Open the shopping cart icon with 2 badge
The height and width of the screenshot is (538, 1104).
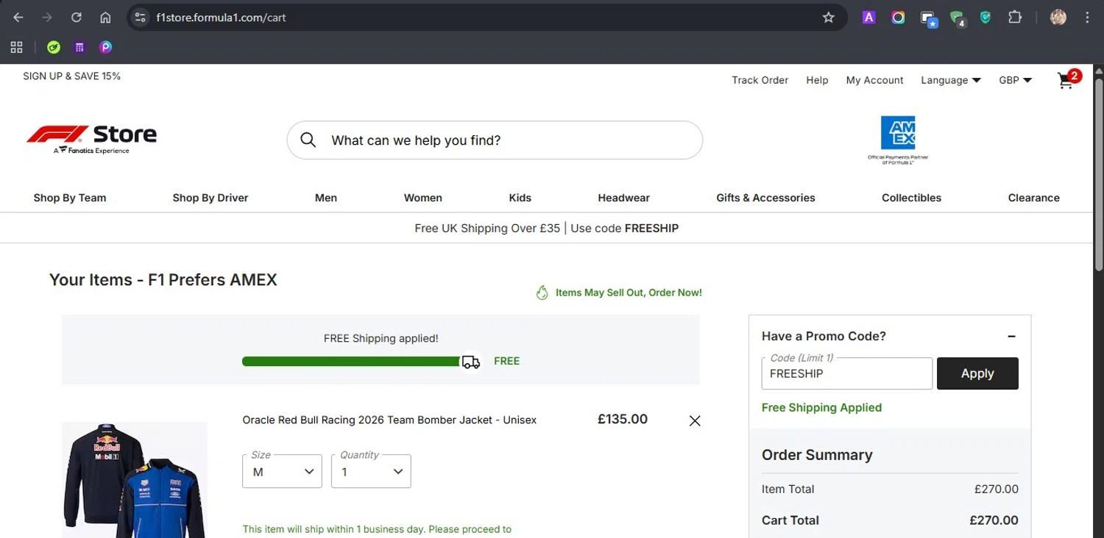coord(1069,79)
